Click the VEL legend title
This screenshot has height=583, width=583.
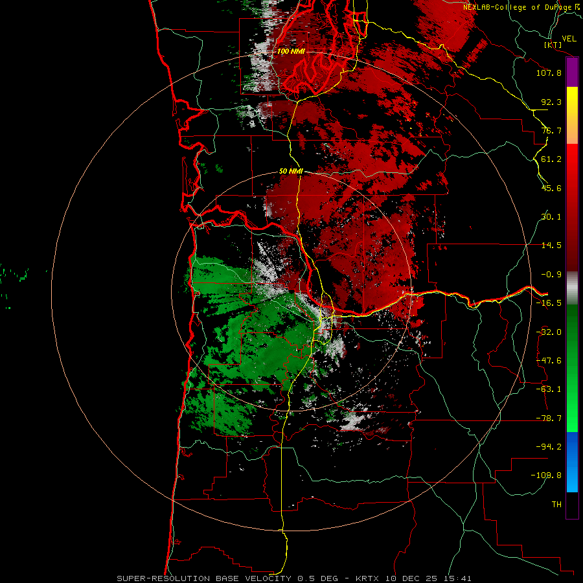click(569, 39)
